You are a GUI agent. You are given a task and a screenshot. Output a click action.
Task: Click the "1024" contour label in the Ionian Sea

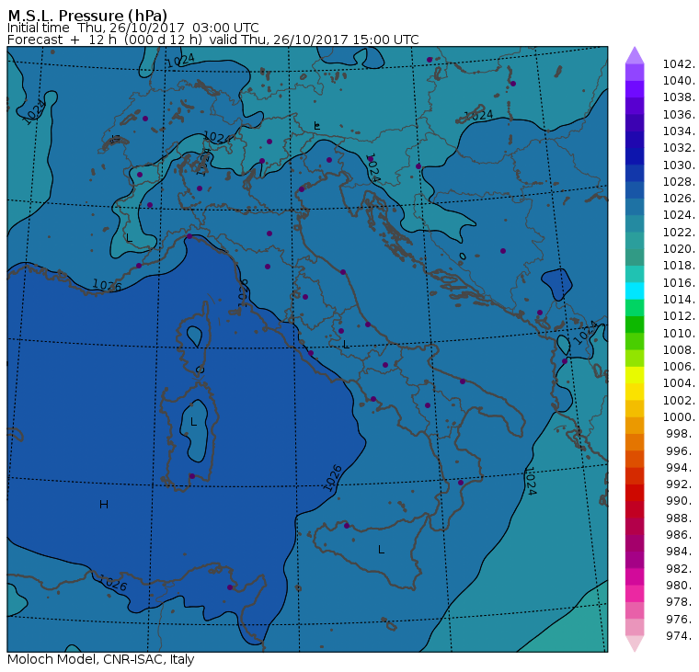[x=530, y=482]
